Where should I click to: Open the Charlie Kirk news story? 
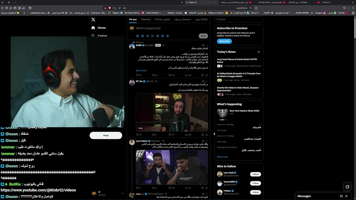click(239, 91)
